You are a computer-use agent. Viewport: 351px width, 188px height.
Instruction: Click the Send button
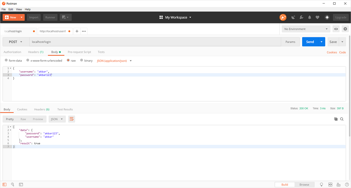pyautogui.click(x=310, y=42)
